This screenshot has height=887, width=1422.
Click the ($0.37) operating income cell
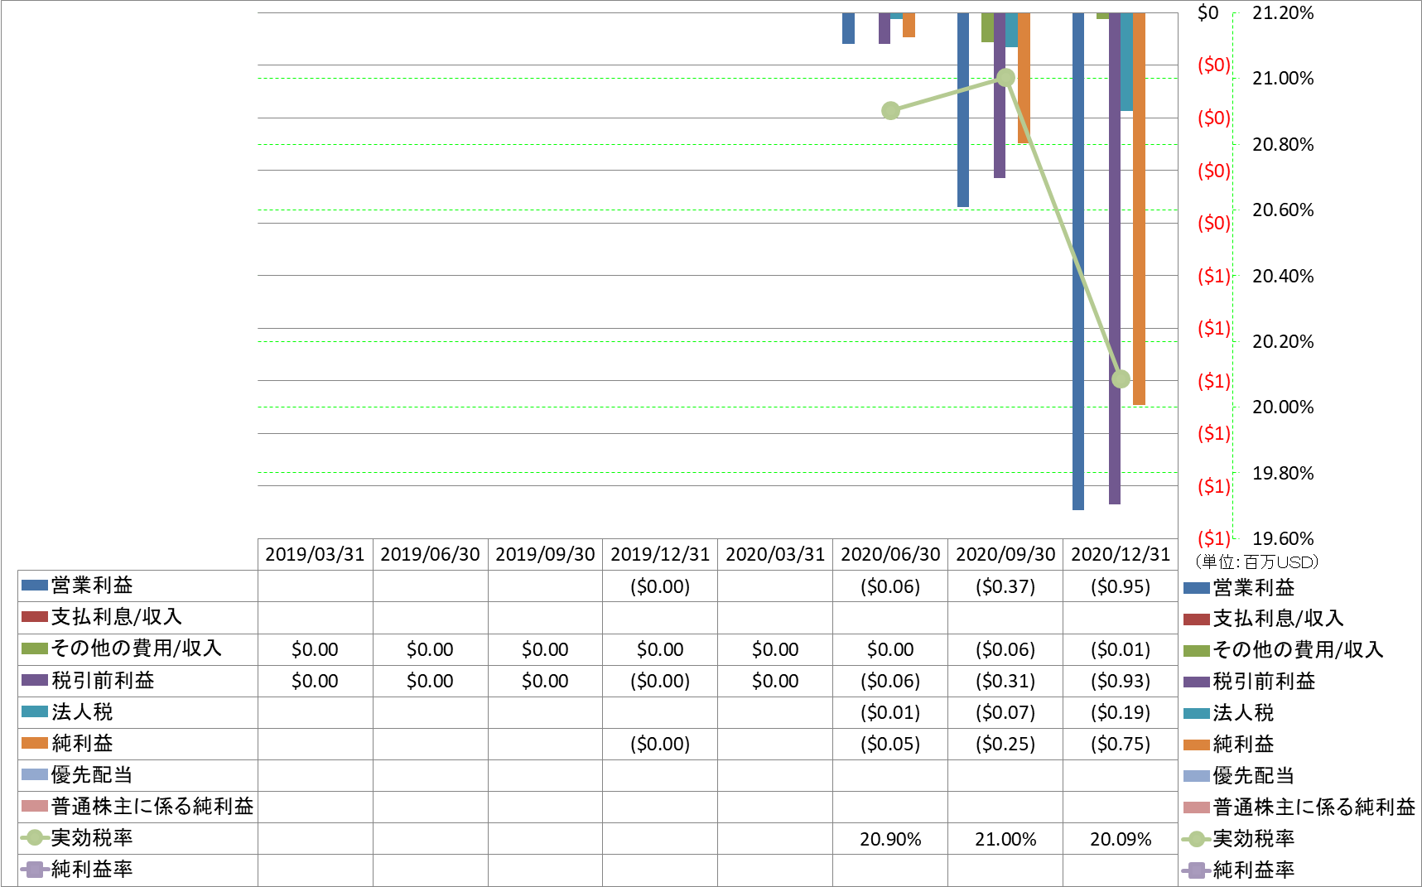(1005, 586)
